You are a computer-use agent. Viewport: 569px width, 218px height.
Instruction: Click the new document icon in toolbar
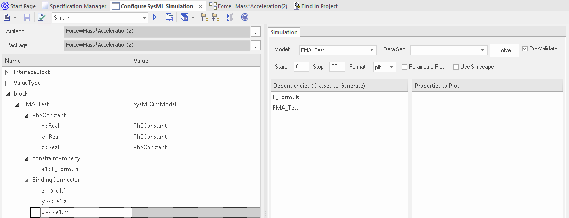pos(7,17)
